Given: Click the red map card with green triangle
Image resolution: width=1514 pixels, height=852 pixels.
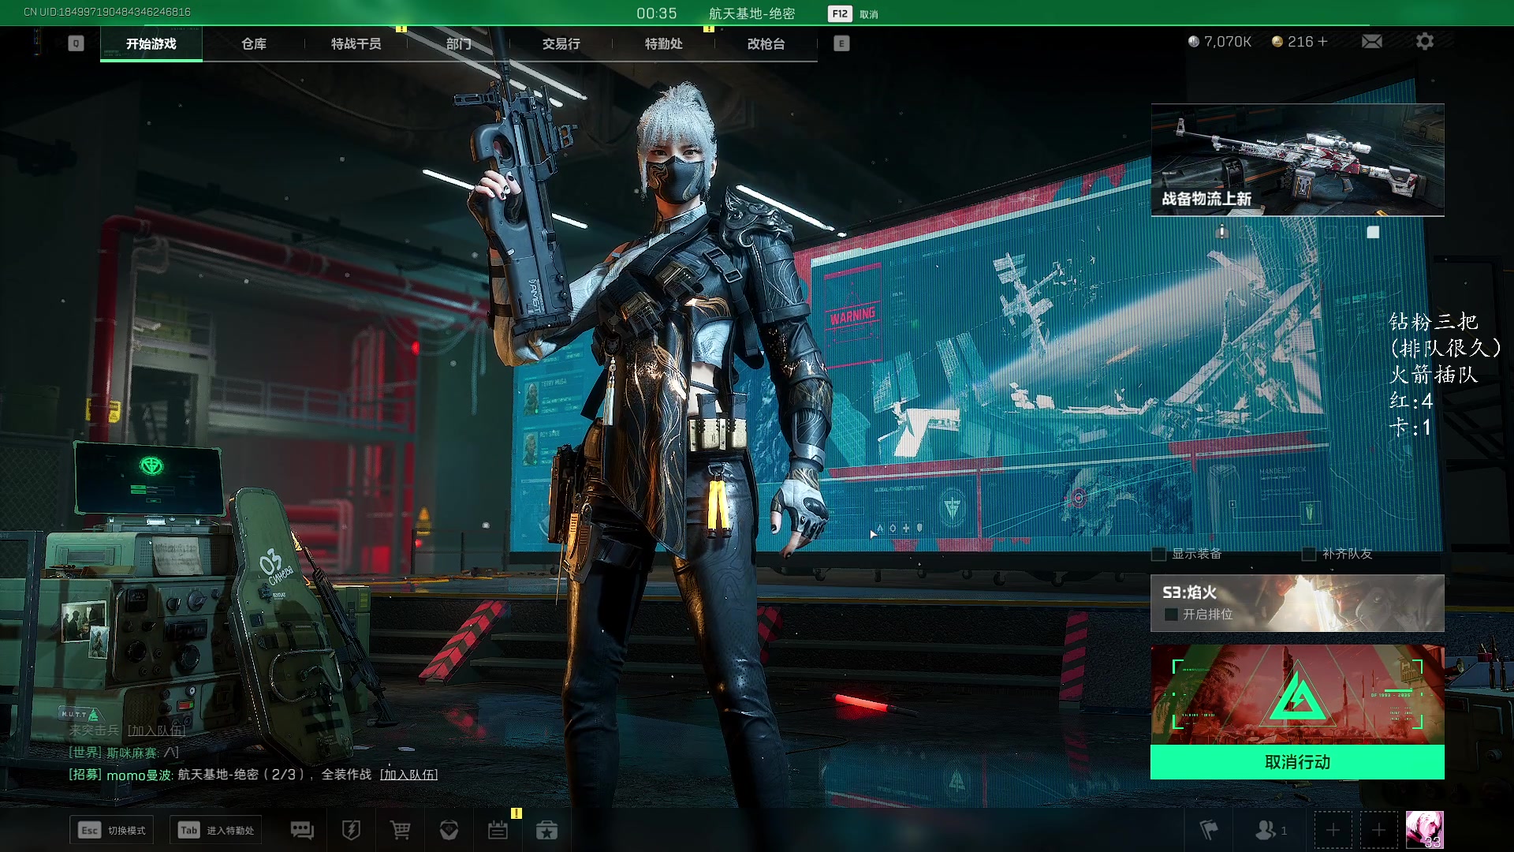Looking at the screenshot, I should (1297, 694).
